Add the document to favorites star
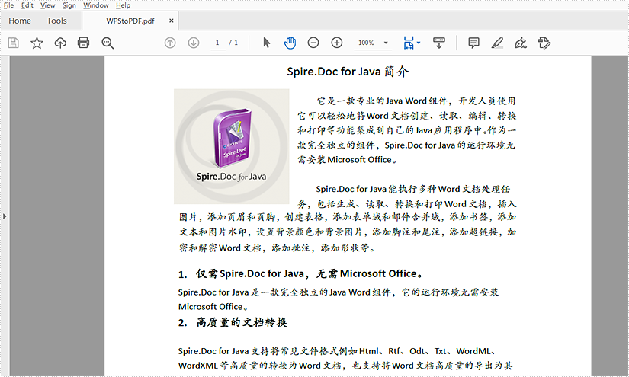This screenshot has width=629, height=377. [37, 43]
